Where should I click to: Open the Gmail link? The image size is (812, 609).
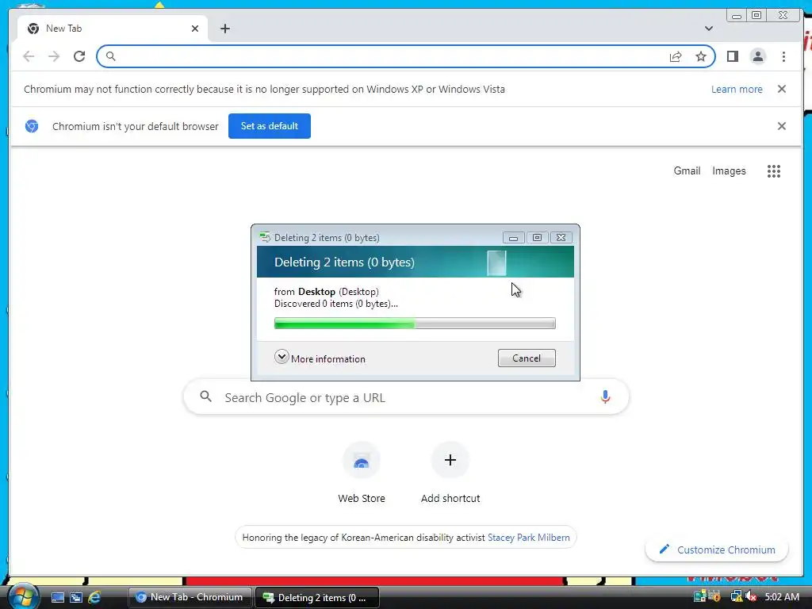[x=687, y=171]
